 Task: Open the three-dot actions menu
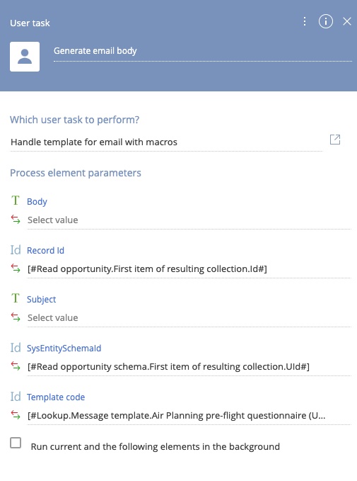click(x=305, y=21)
